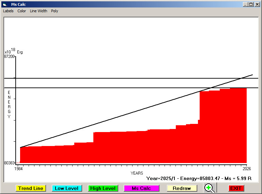This screenshot has width=262, height=194.
Task: Click the Ms Calc window title icon
Action: (x=4, y=4)
